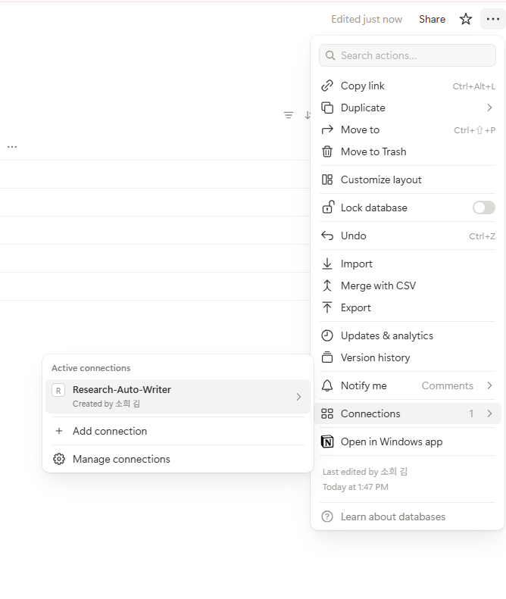Viewport: 506px width, 599px height.
Task: Click the favorite star icon
Action: click(466, 19)
